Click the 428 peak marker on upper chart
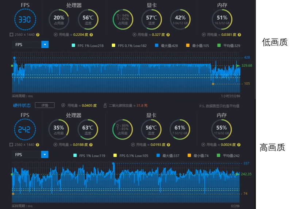The width and height of the screenshot is (304, 209). (14, 58)
